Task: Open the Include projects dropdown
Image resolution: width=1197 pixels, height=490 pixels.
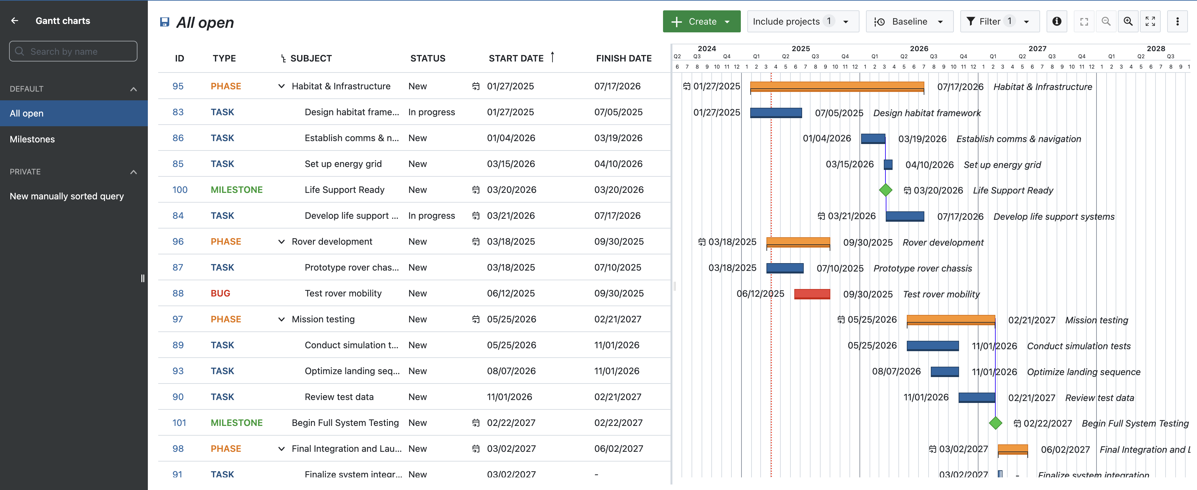Action: point(802,21)
